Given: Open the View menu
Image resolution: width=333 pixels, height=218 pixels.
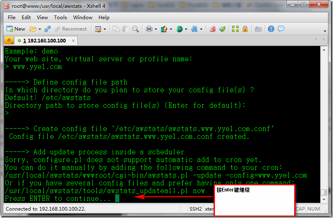Looking at the screenshot, I should 42,18.
